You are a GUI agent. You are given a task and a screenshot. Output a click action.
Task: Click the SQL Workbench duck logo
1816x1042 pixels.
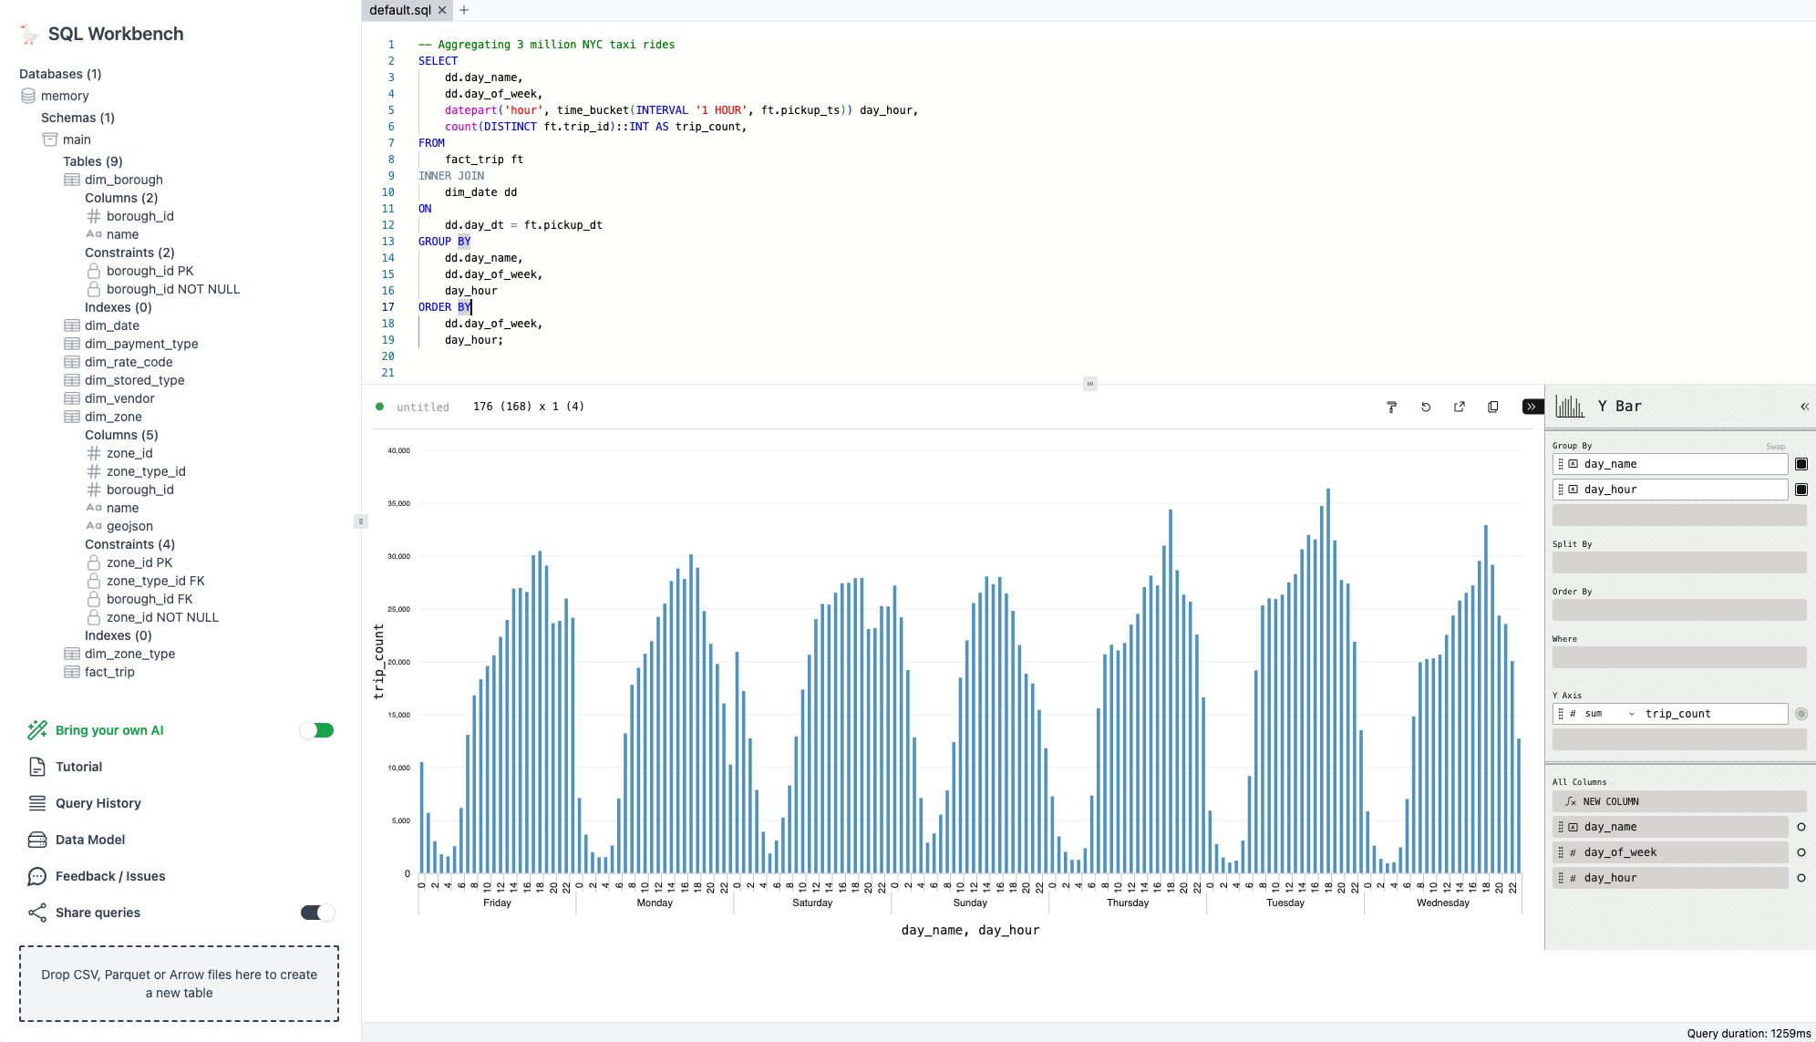click(30, 35)
